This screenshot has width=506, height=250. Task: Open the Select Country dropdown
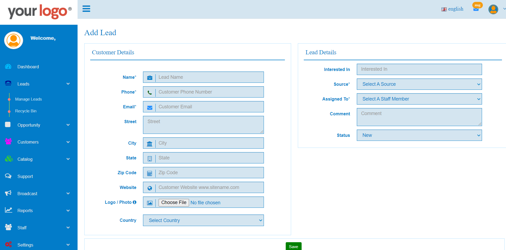tap(203, 220)
